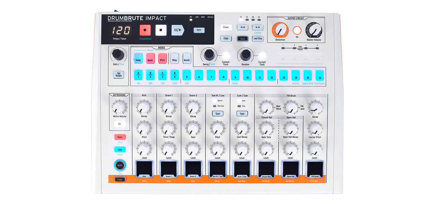
Task: Hit the Play/Pause button
Action: [x=177, y=30]
